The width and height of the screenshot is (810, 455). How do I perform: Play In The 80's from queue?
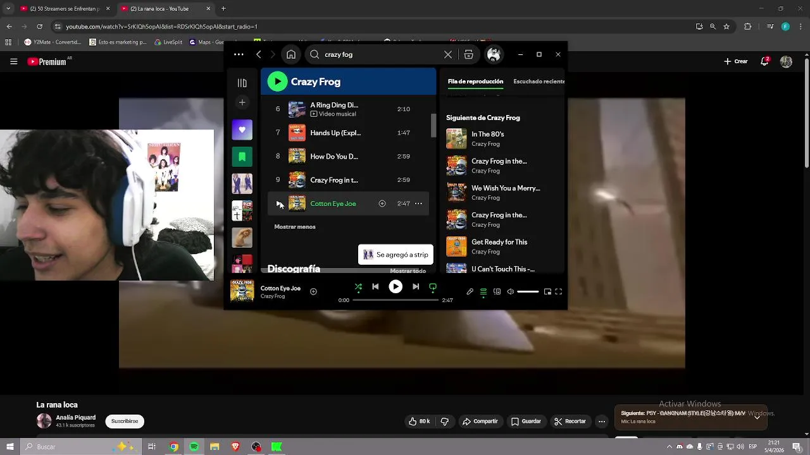(456, 138)
